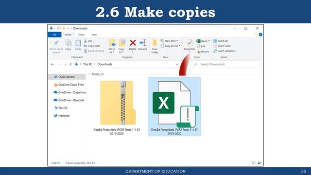The width and height of the screenshot is (311, 175).
Task: Create a New folder from ribbon
Action: 155,47
